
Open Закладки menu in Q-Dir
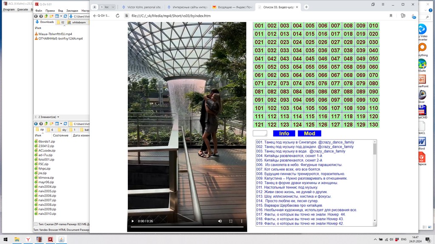pos(72,11)
